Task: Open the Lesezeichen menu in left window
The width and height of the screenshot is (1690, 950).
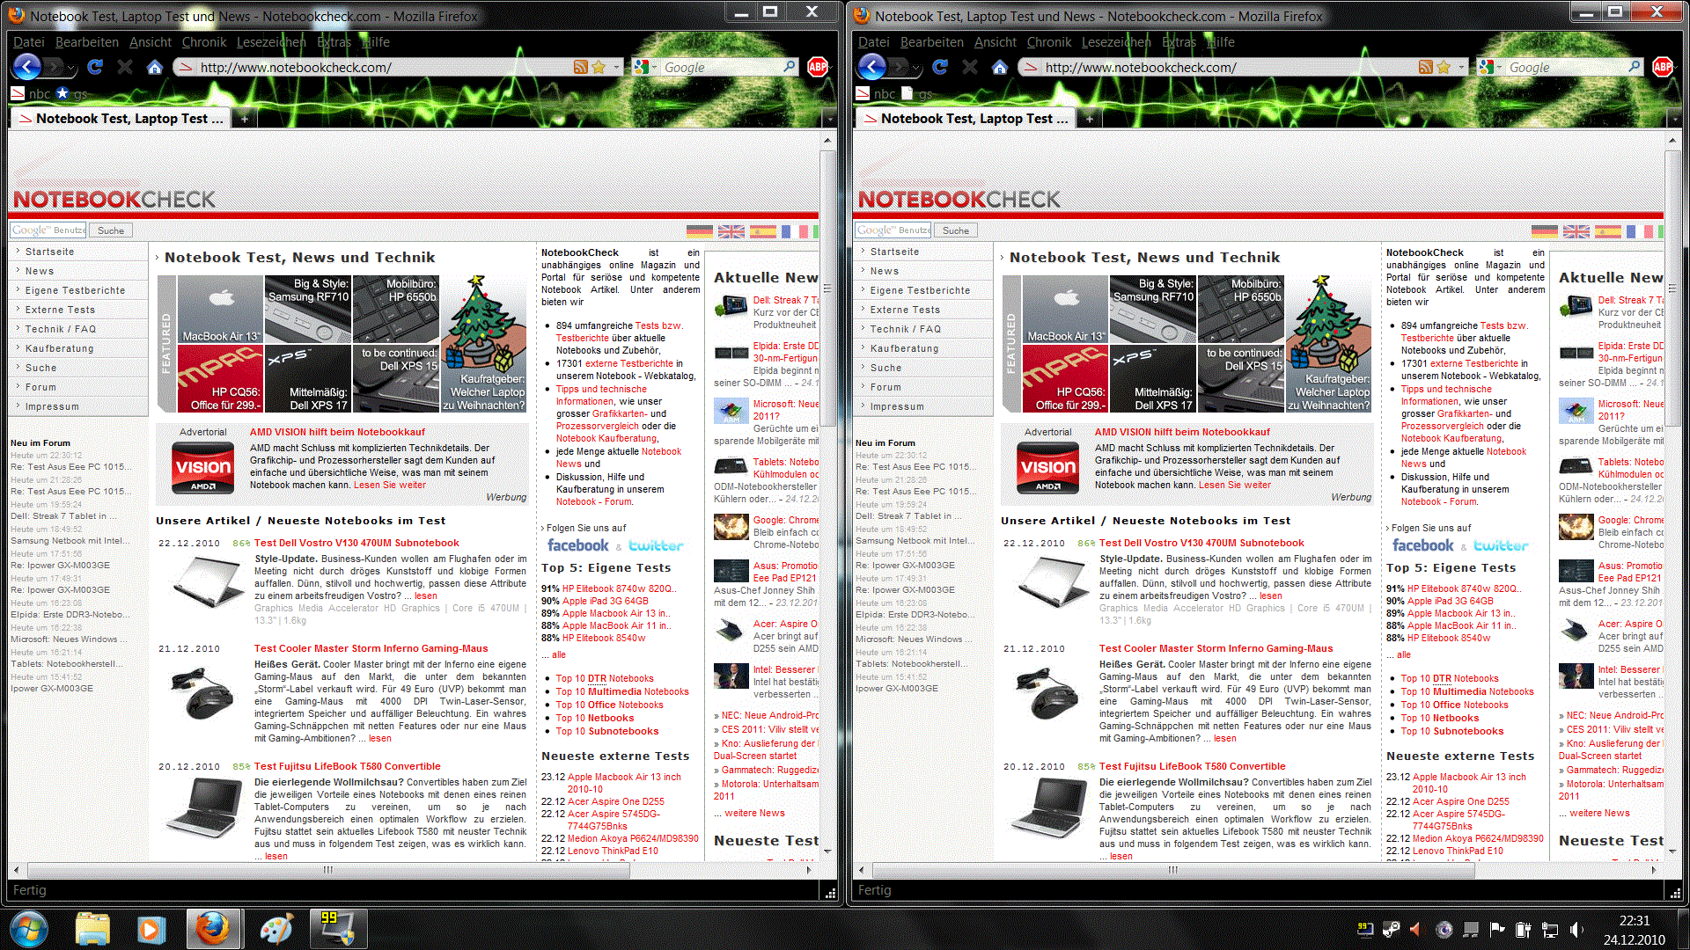Action: (x=270, y=41)
